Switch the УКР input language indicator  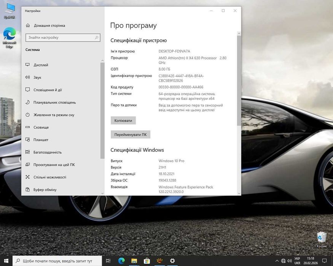(x=297, y=261)
